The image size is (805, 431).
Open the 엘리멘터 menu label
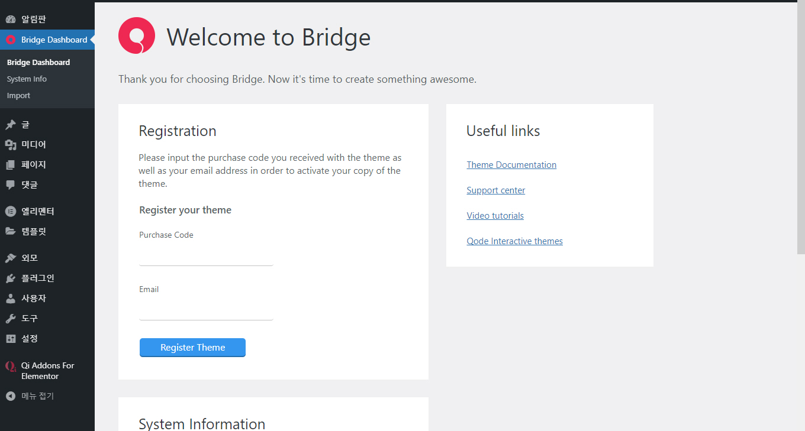click(38, 211)
